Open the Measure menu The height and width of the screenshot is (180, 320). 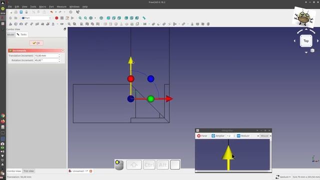coord(61,6)
